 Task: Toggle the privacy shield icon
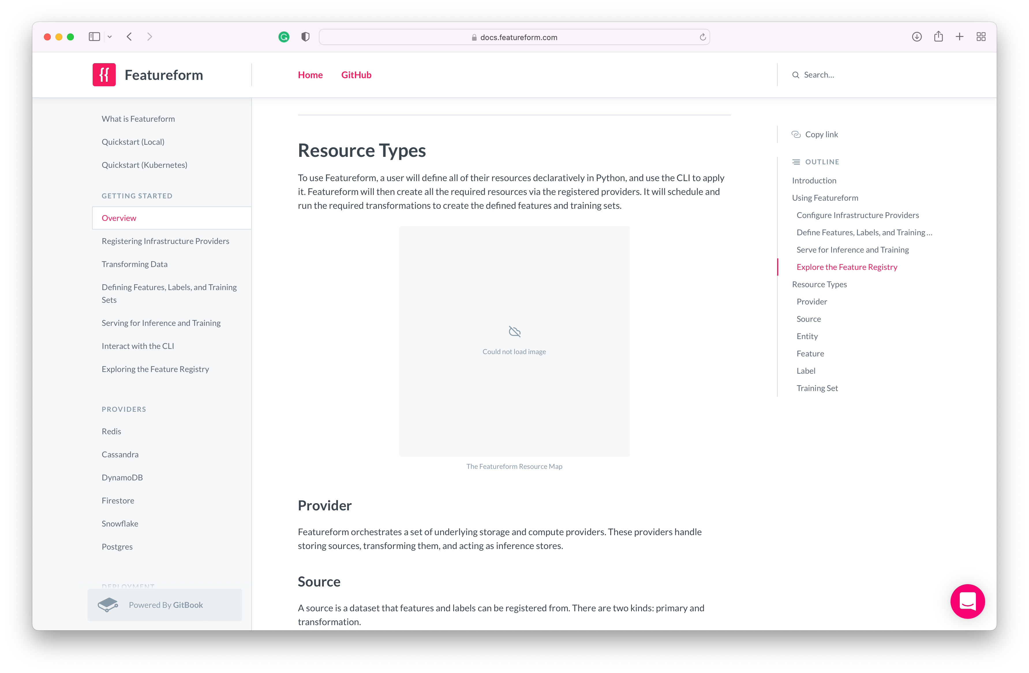click(x=305, y=37)
